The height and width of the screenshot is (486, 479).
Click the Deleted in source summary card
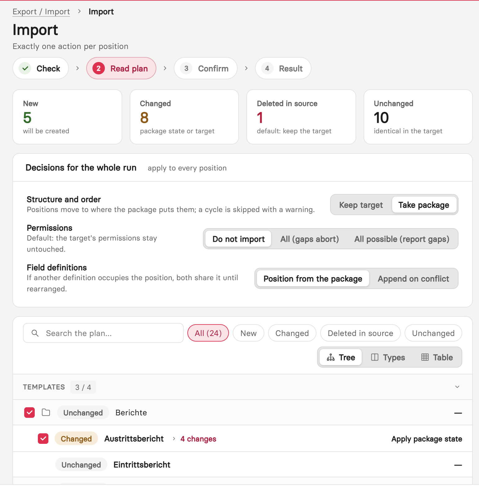[x=301, y=117]
